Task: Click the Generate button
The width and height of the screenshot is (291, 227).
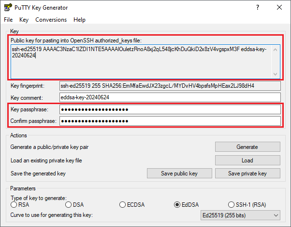Action: pos(247,147)
